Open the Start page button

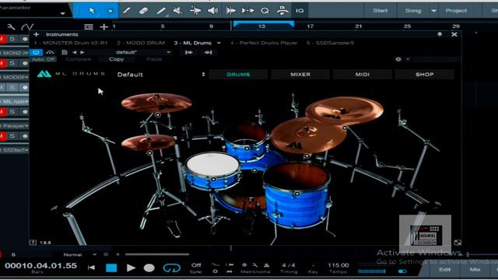pyautogui.click(x=381, y=10)
